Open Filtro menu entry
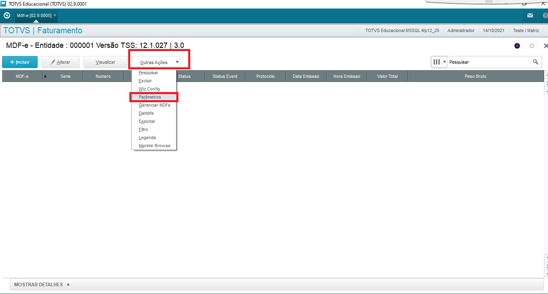 tap(154, 130)
